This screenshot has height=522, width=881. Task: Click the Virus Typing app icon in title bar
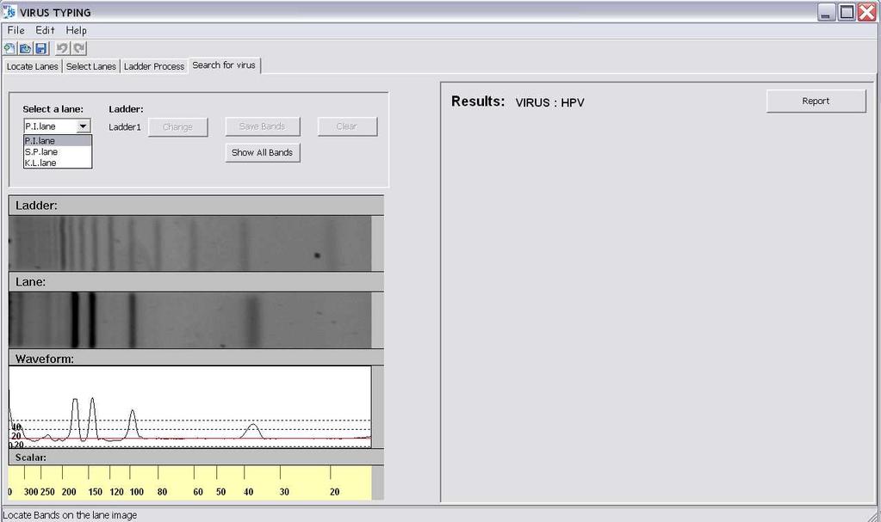click(9, 11)
